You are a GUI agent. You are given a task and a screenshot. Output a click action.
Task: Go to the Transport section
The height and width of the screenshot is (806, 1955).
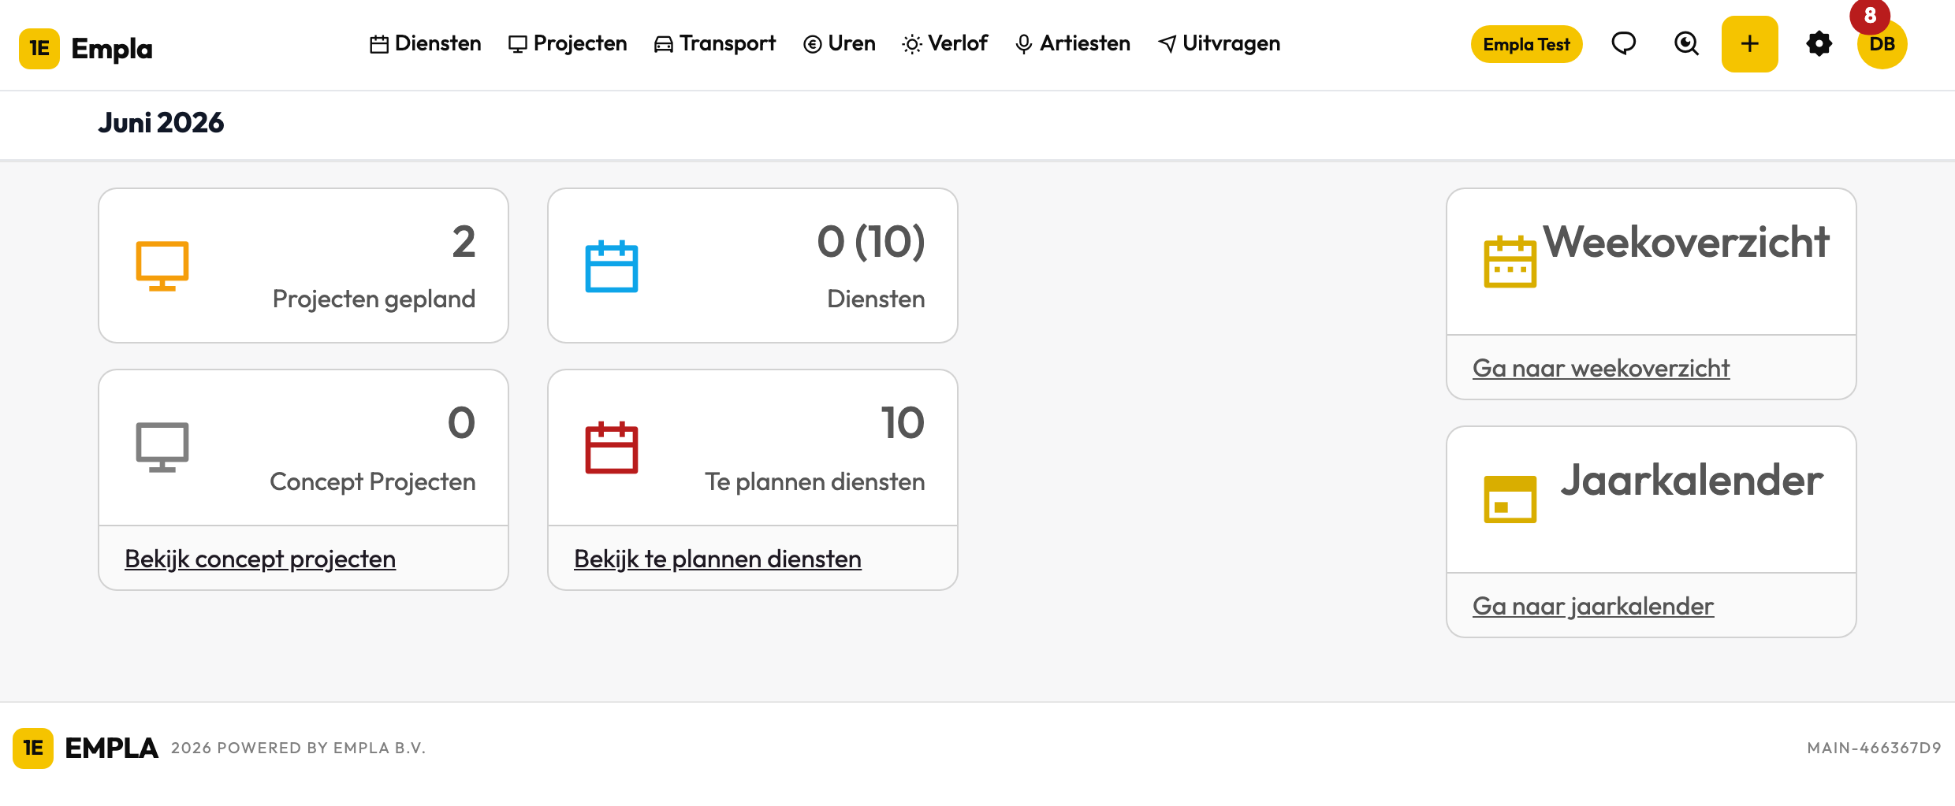715,43
